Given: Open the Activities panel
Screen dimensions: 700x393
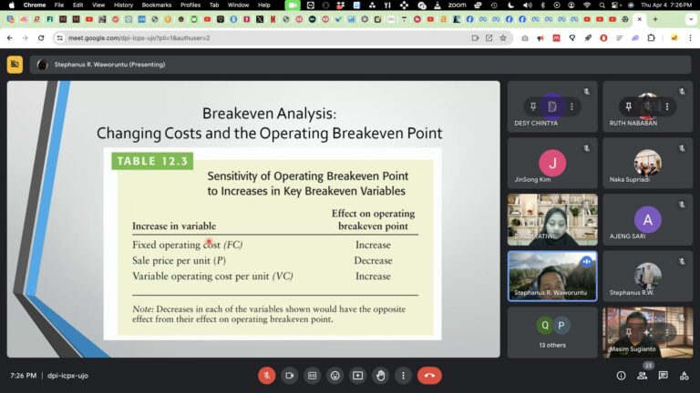Looking at the screenshot, I should (684, 375).
